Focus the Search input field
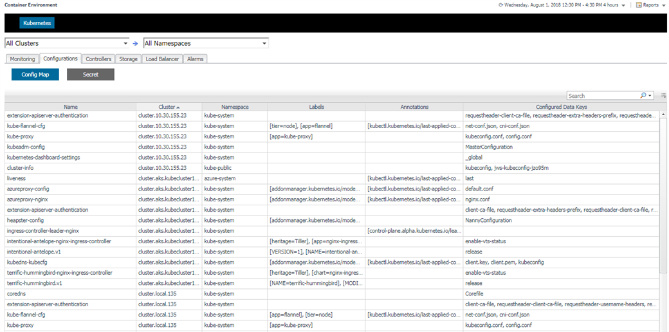This screenshot has height=332, width=669. 603,96
